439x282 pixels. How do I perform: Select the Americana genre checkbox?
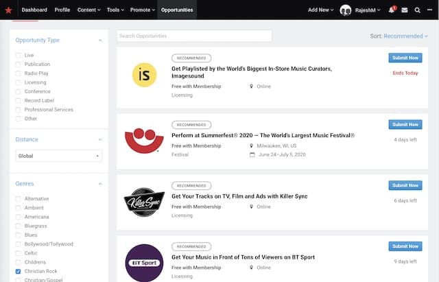[x=19, y=217]
